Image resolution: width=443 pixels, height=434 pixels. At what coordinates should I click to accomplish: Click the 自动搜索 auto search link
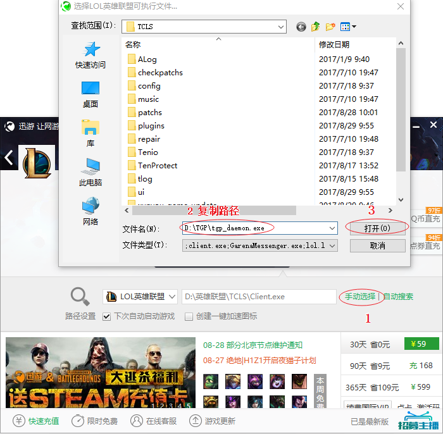[398, 297]
